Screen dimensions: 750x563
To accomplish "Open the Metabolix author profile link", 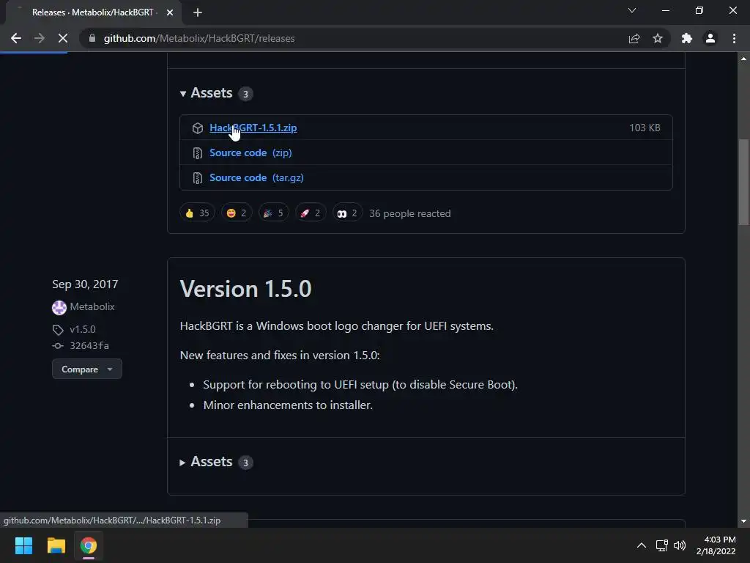I will (x=92, y=307).
